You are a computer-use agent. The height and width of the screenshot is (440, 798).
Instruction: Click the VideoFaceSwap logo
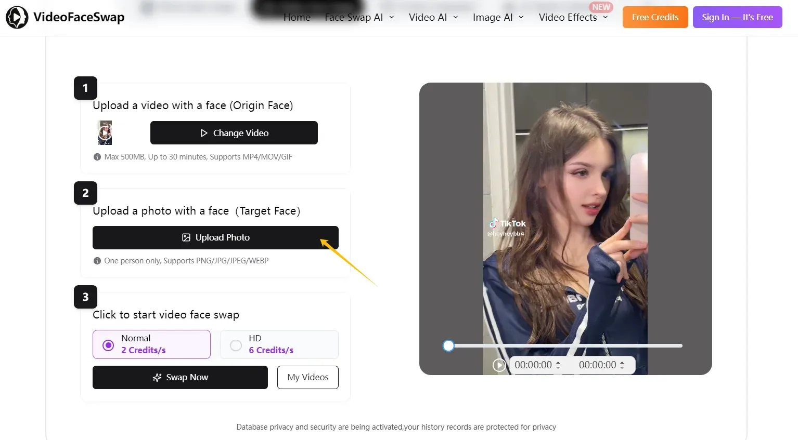(65, 17)
